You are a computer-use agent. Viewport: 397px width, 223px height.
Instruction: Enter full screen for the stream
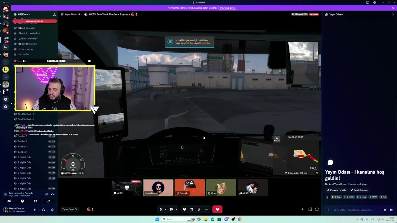pos(317,209)
